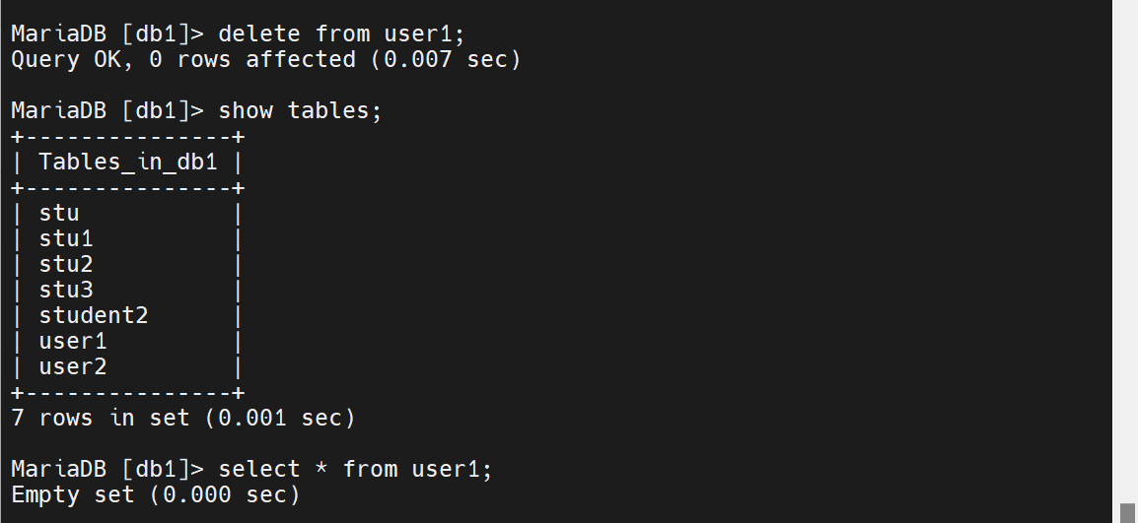Select the 'user2' row in table list
1138x523 pixels.
point(128,367)
